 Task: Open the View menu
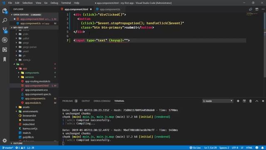pyautogui.click(x=38, y=3)
